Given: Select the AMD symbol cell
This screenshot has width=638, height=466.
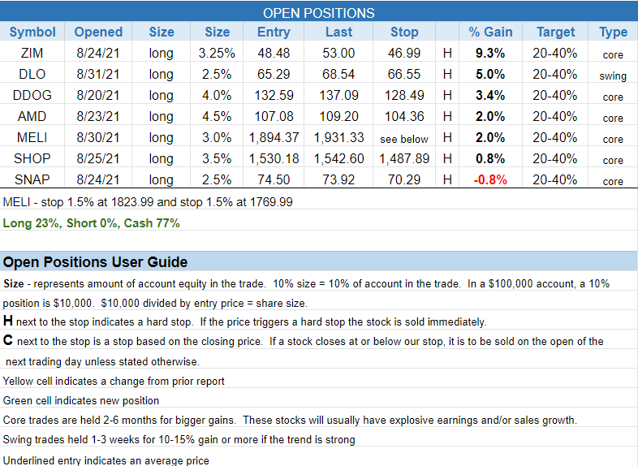Looking at the screenshot, I should [x=32, y=116].
